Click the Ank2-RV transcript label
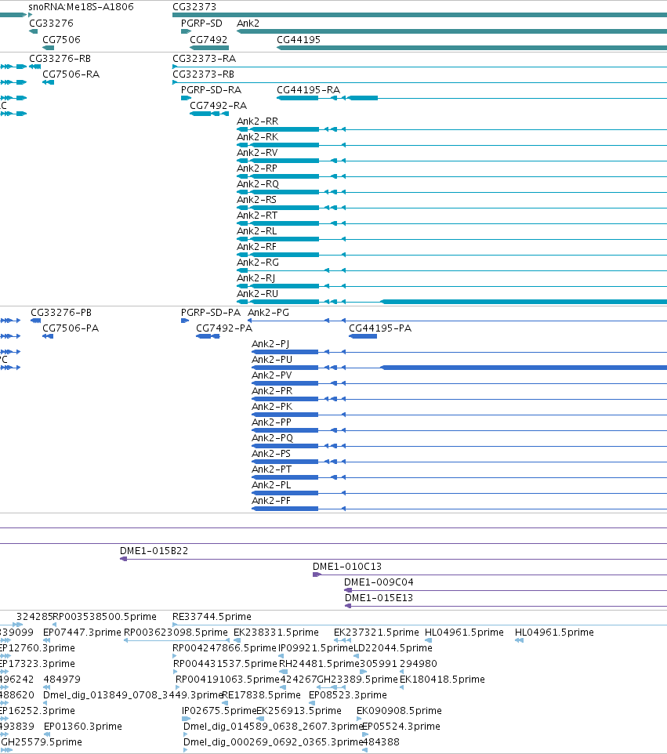Viewport: 667px width, 754px height. [257, 153]
